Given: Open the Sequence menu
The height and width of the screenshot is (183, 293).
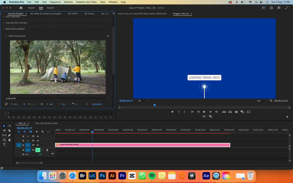Looking at the screenshot, I should point(55,2).
